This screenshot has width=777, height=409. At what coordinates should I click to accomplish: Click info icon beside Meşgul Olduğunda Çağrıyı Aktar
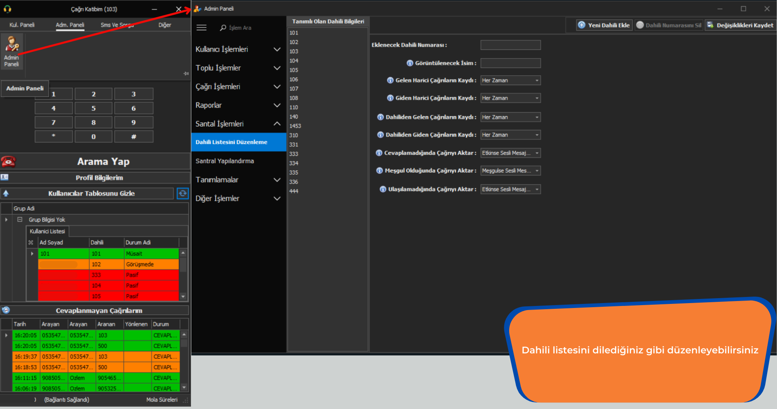point(380,171)
